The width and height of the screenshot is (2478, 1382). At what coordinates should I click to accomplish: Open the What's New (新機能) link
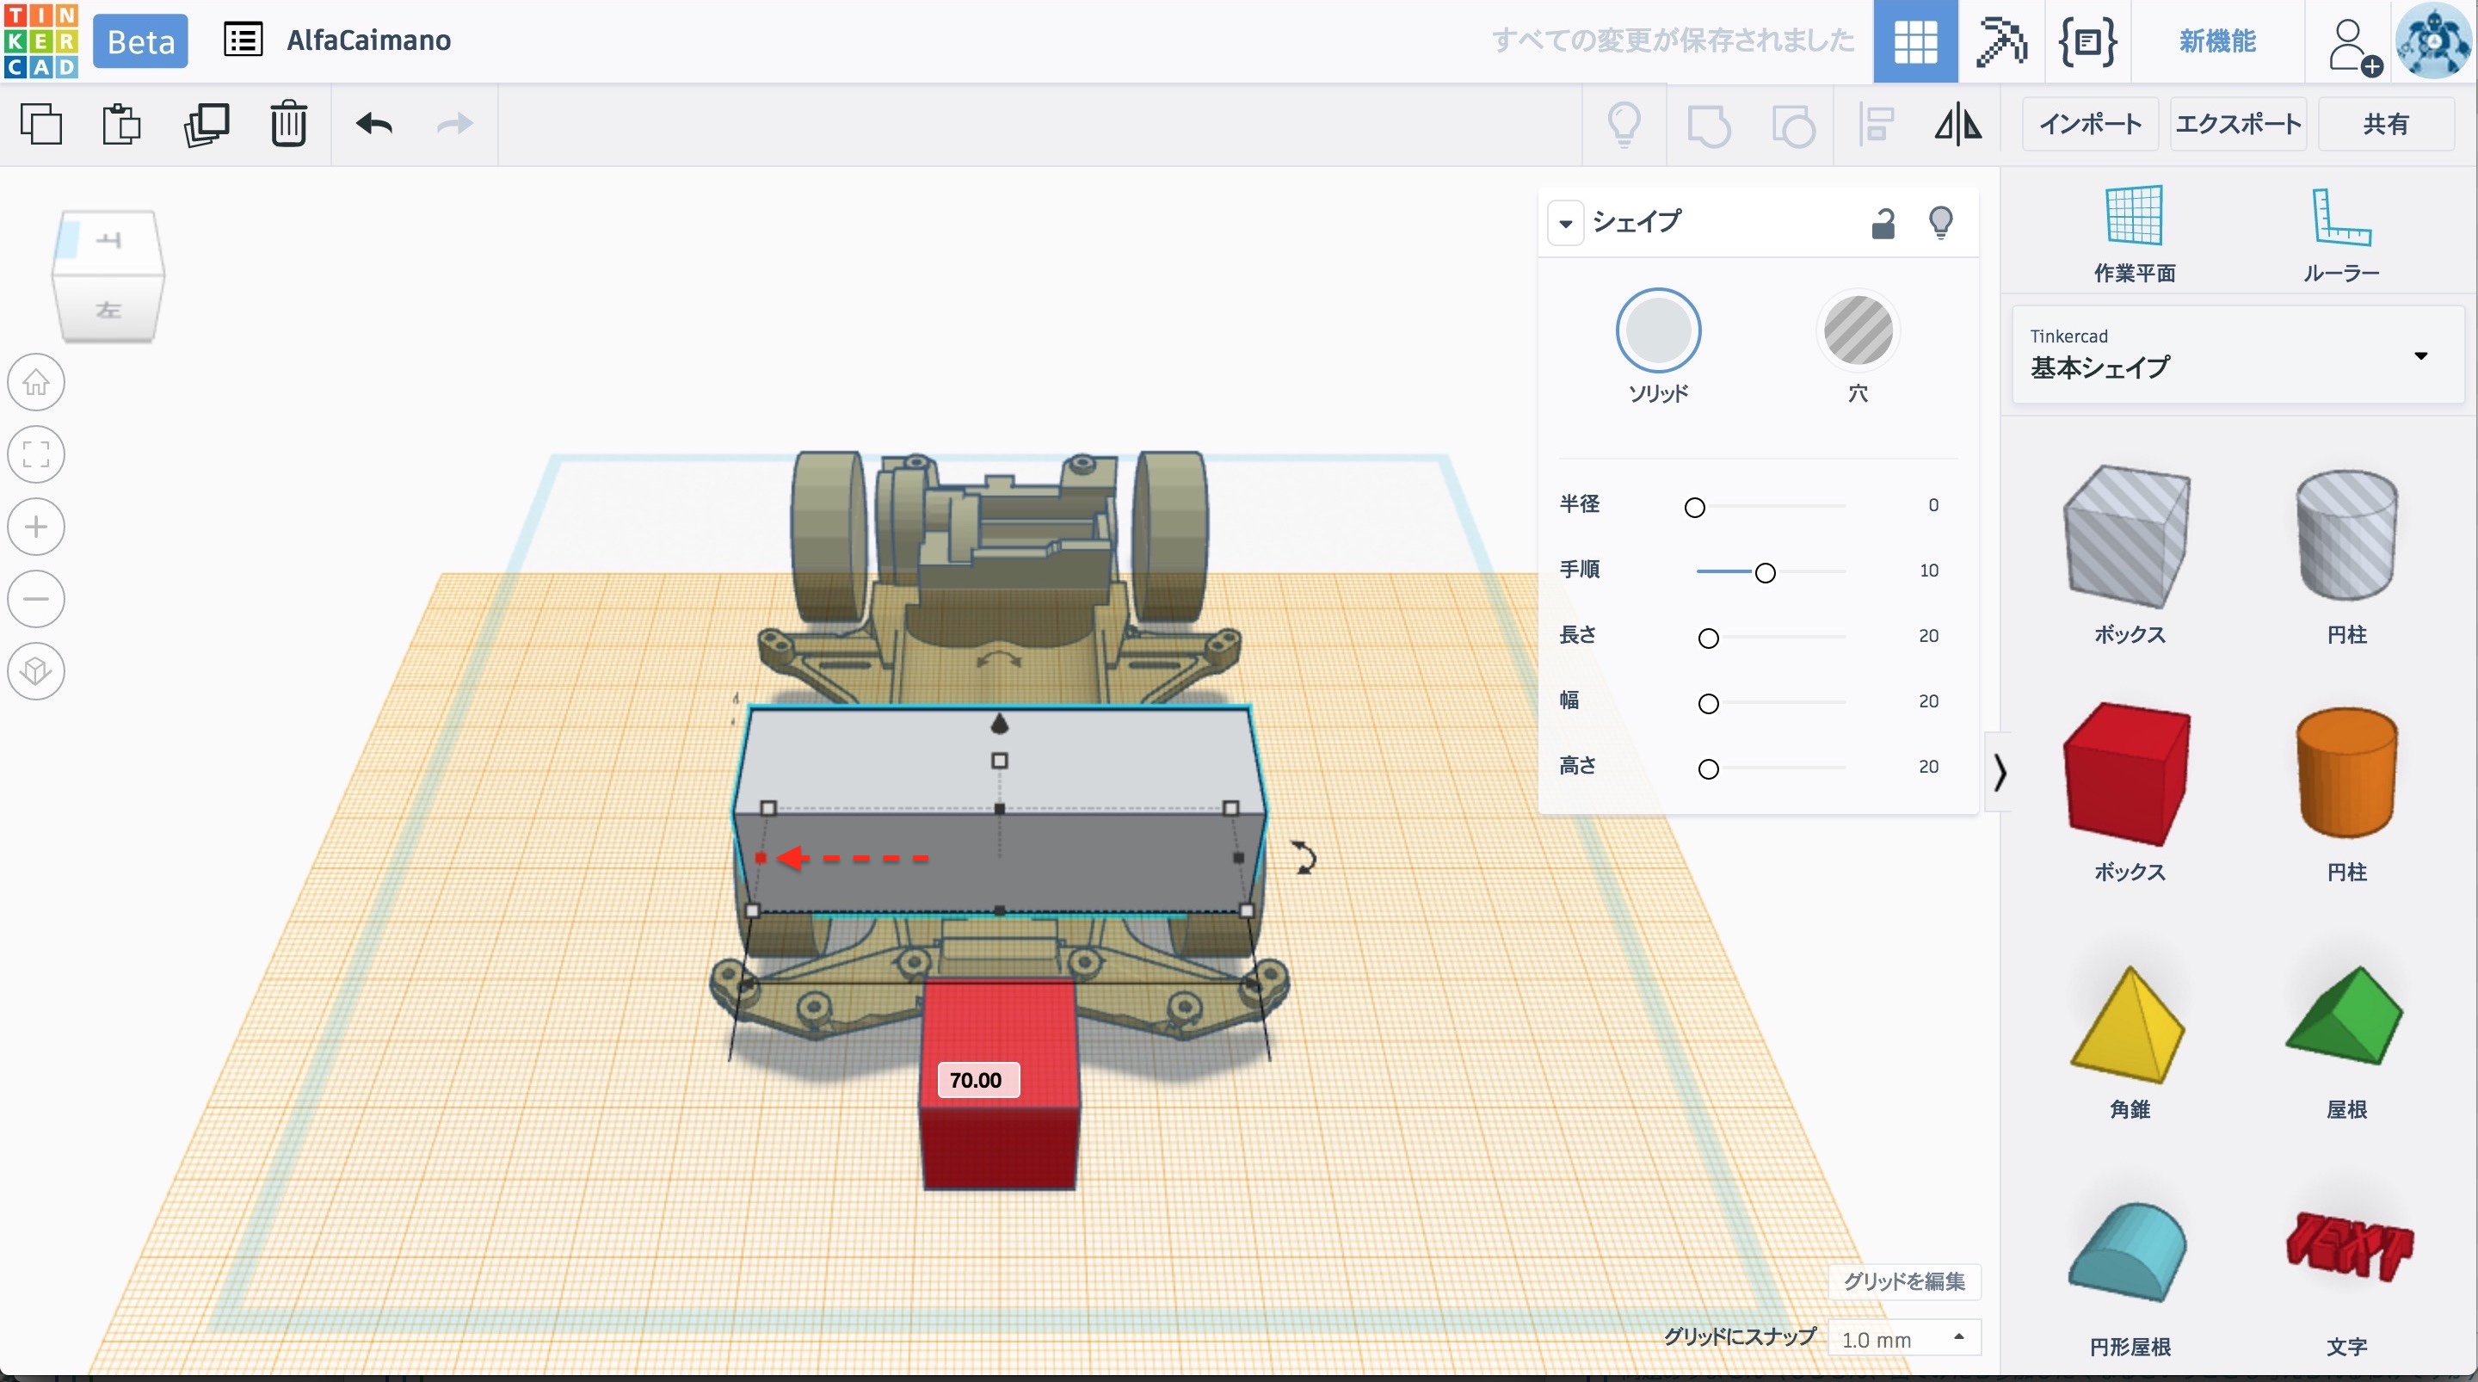tap(2216, 41)
